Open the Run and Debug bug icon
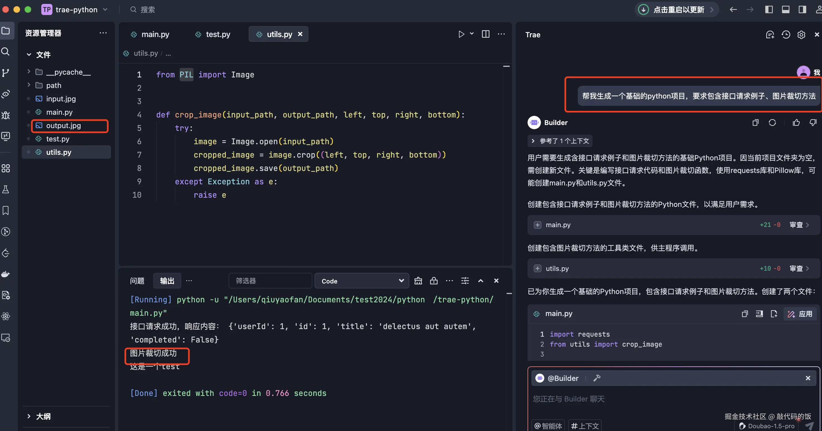822x431 pixels. pos(6,115)
